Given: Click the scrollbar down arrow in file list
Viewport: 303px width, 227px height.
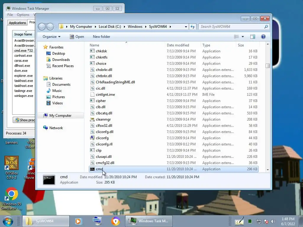Looking at the screenshot, I should tap(267, 170).
